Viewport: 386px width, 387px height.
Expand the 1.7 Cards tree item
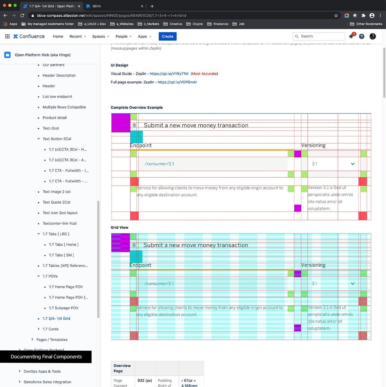pos(39,329)
